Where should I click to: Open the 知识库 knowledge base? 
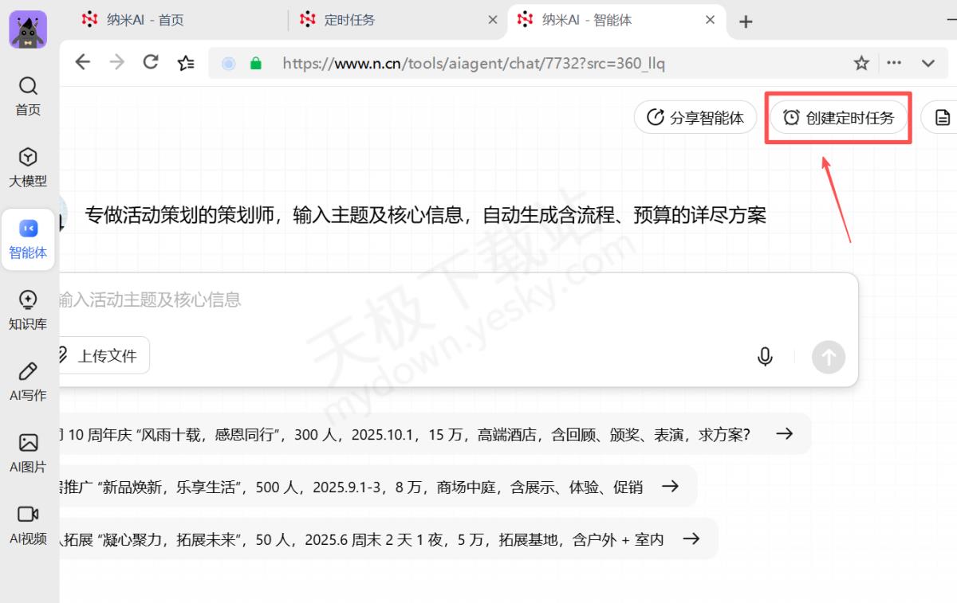point(28,310)
